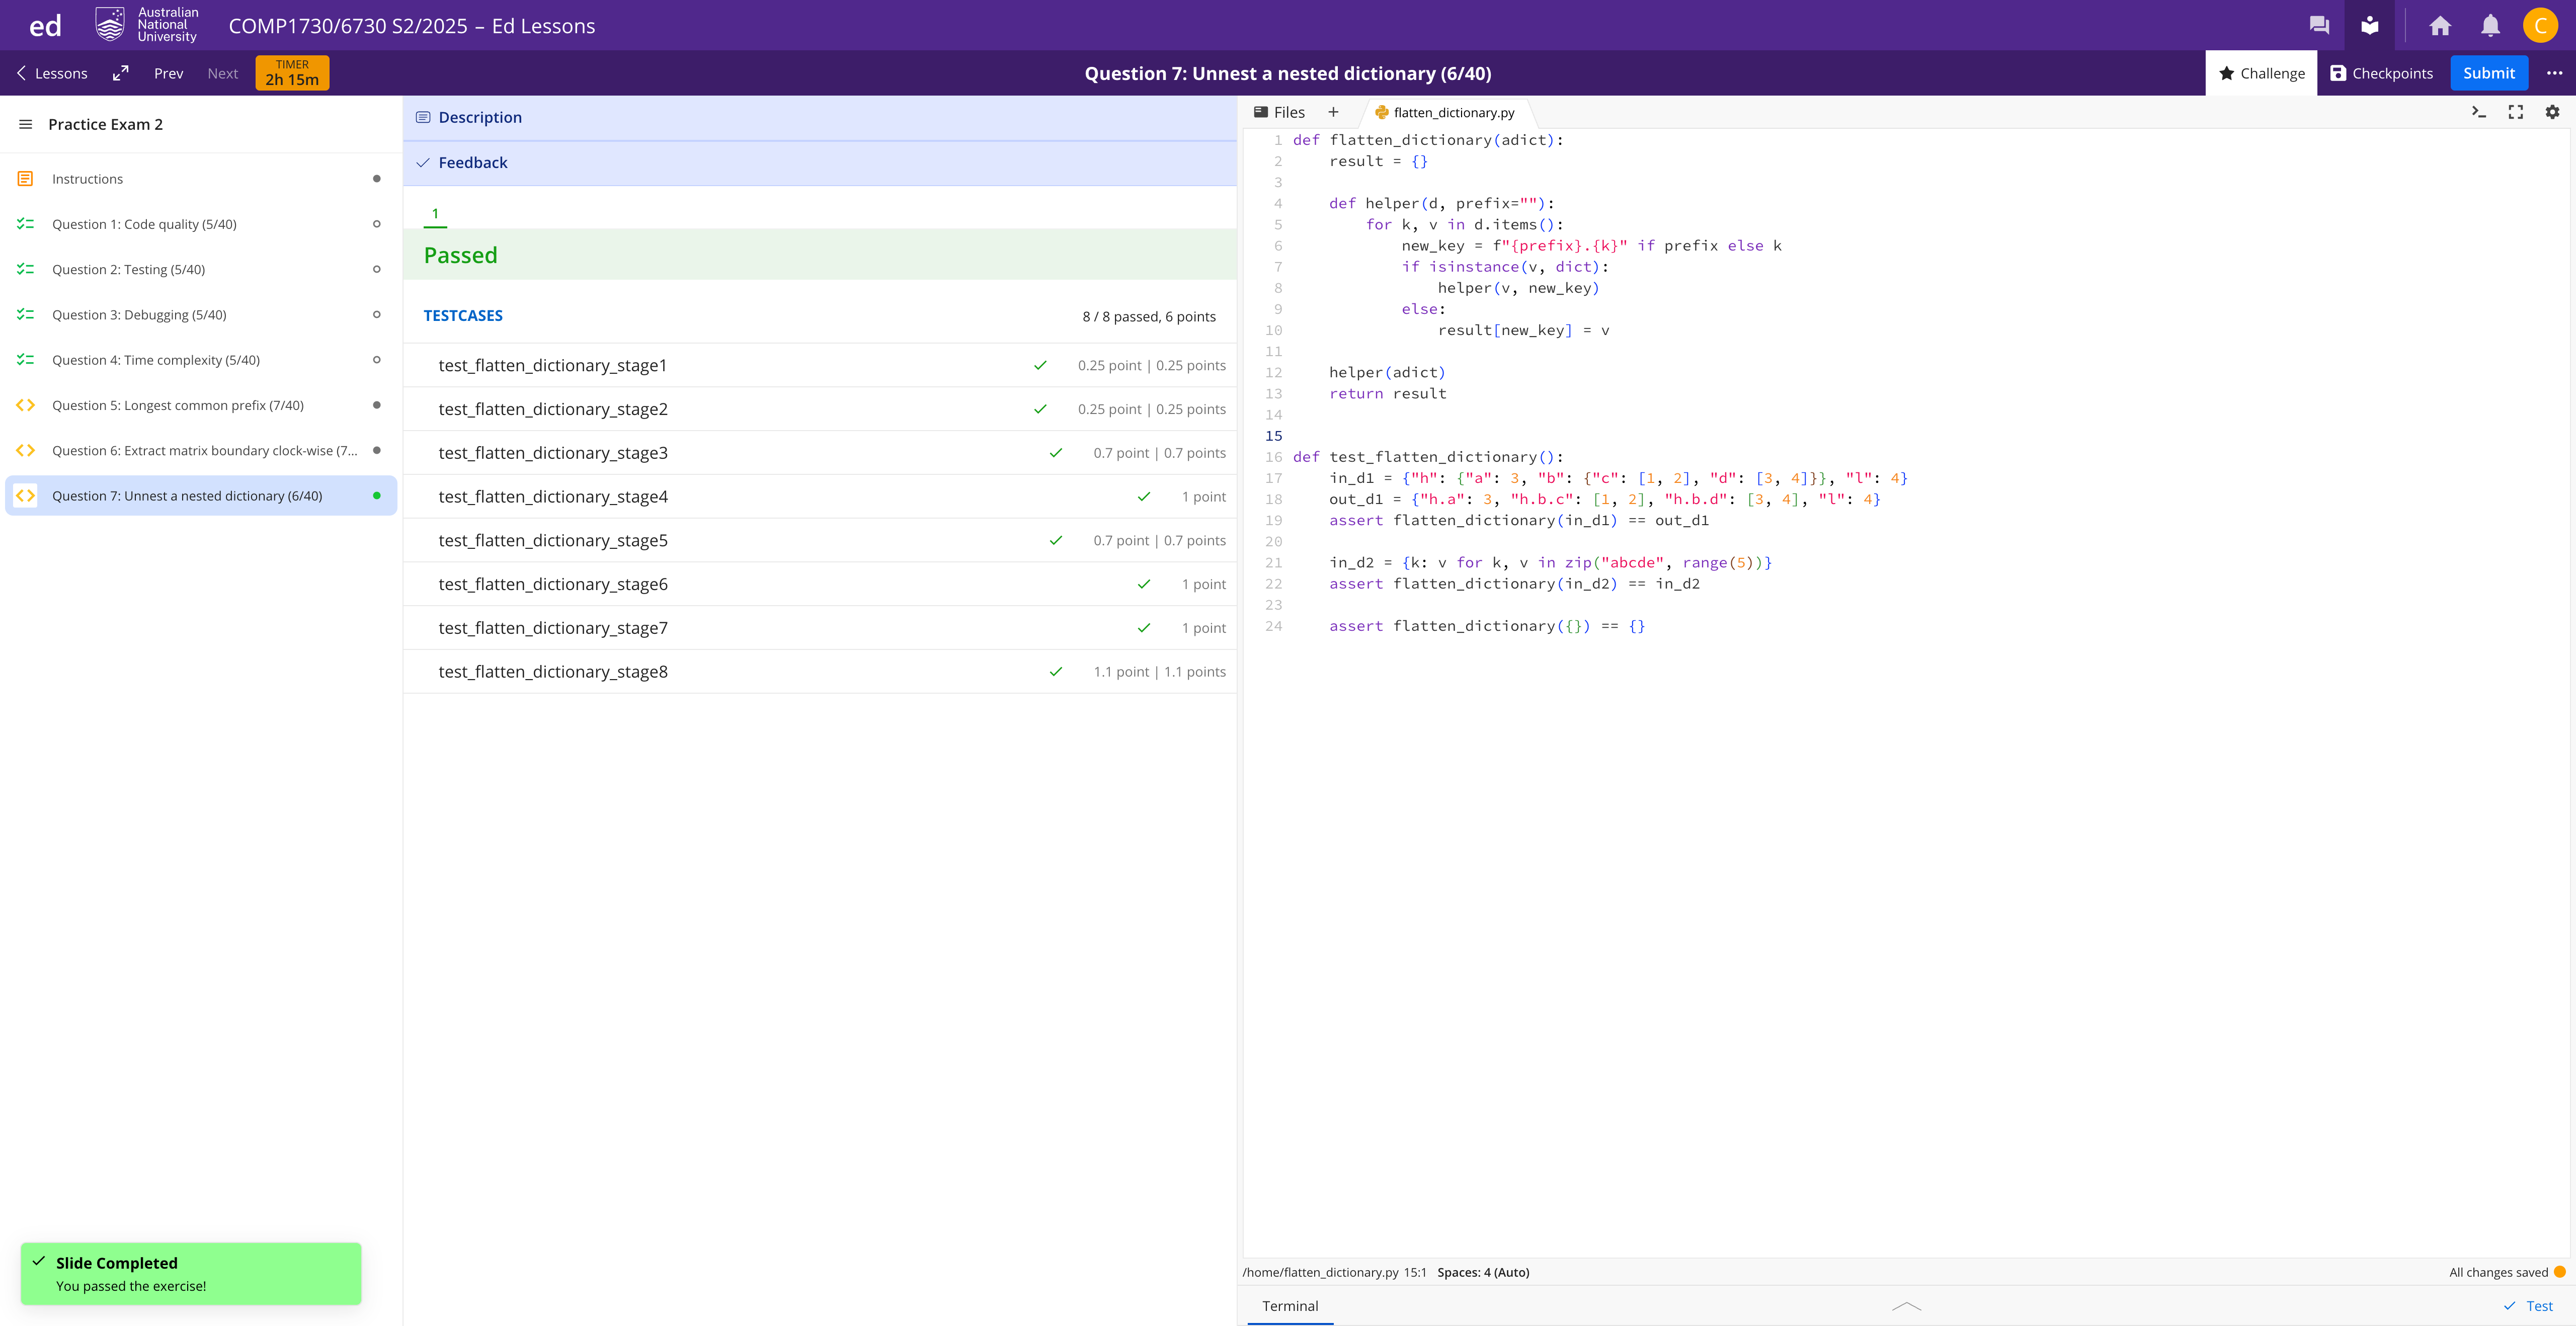2576x1326 pixels.
Task: Open Question 3: Debugging
Action: [x=201, y=314]
